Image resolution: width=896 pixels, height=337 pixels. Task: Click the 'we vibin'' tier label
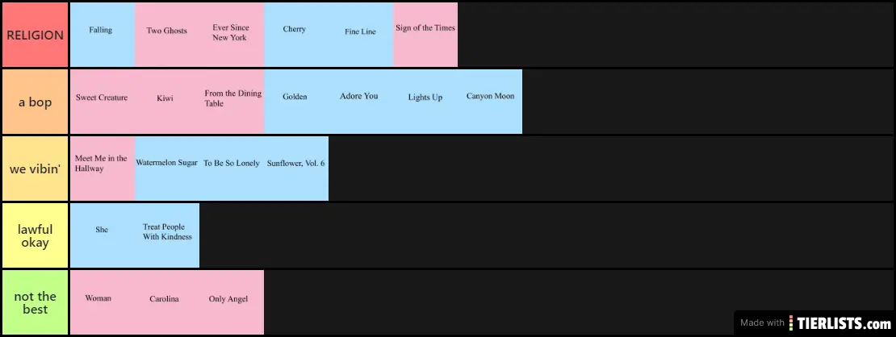[35, 168]
